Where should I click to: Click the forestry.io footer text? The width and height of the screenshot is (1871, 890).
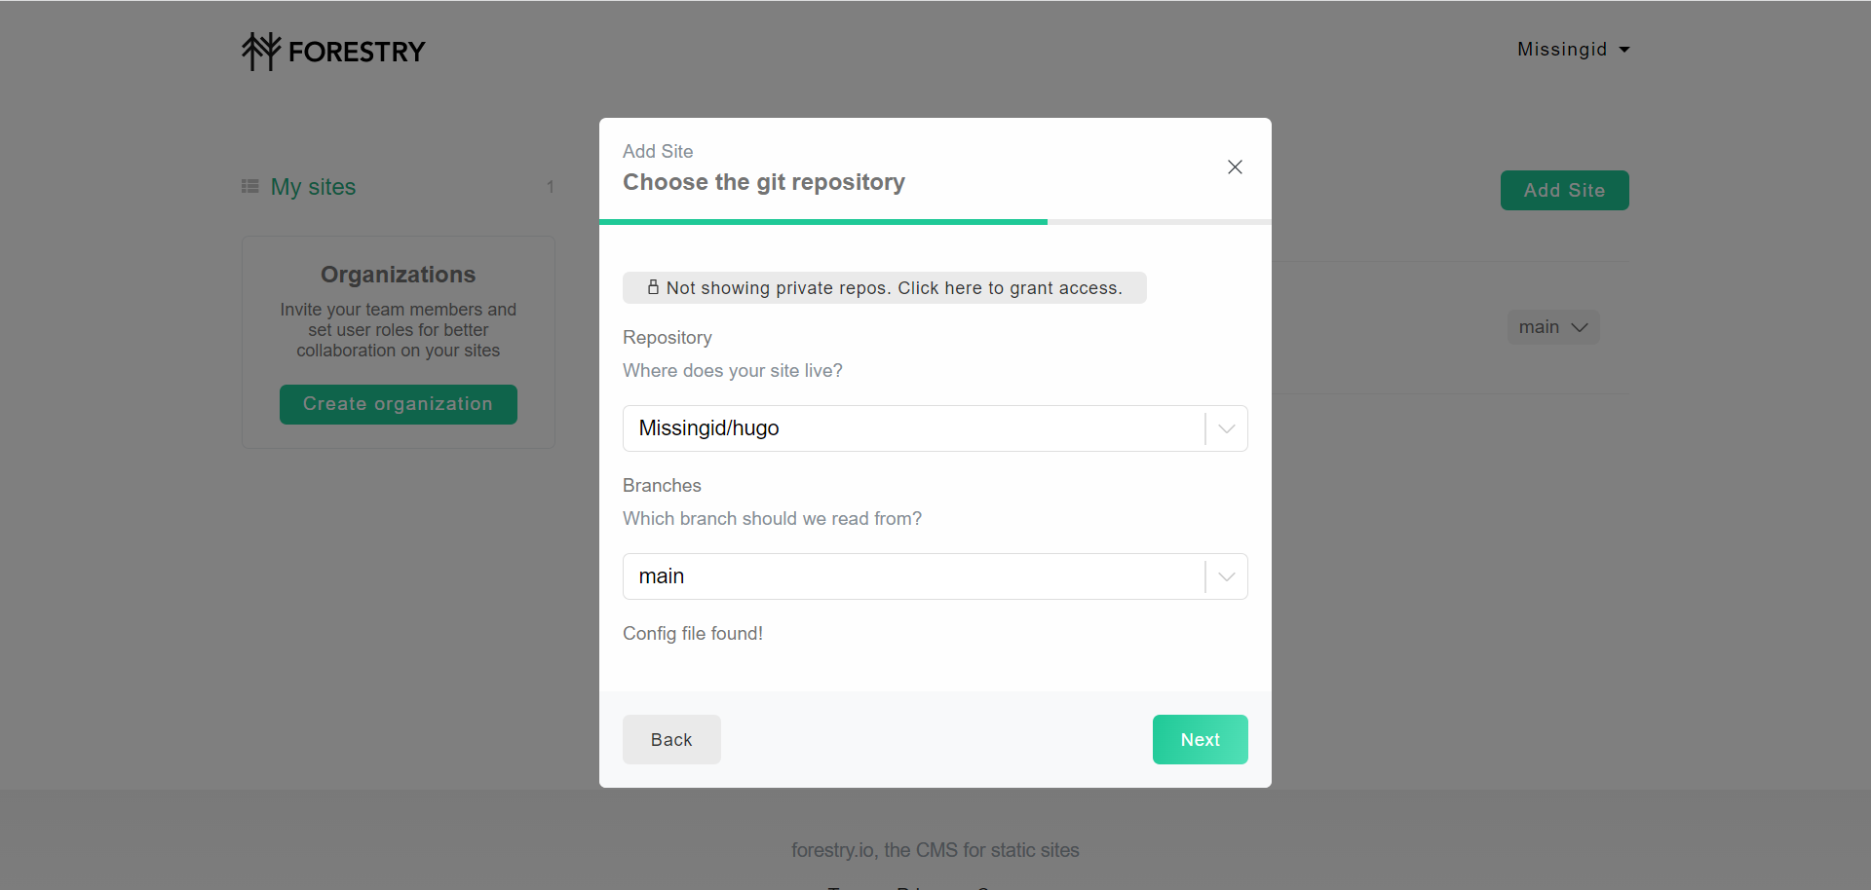point(935,850)
